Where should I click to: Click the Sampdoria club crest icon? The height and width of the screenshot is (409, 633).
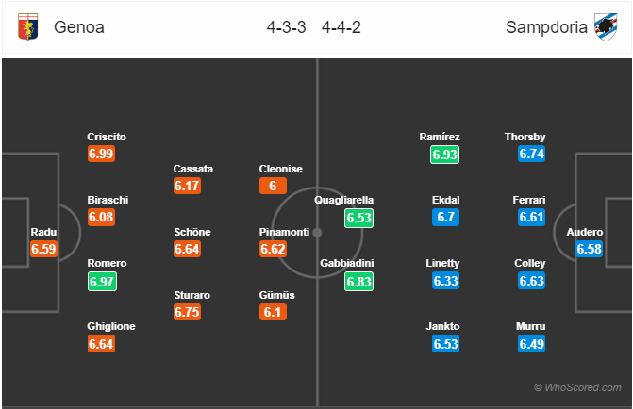[x=606, y=26]
